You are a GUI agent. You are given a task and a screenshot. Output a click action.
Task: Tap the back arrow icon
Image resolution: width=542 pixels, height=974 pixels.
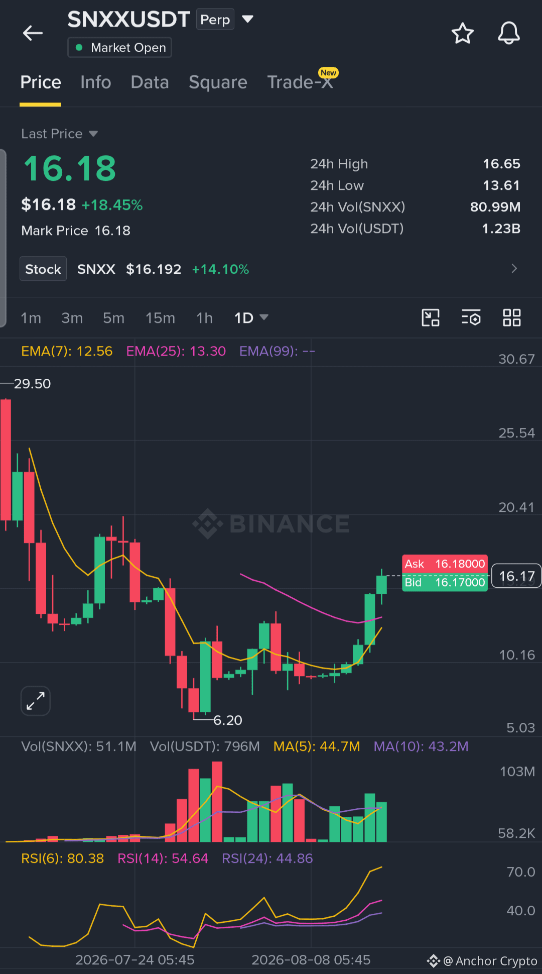click(33, 33)
